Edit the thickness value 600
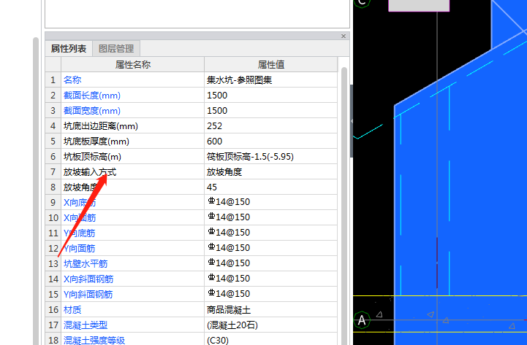This screenshot has width=527, height=345. (x=271, y=142)
